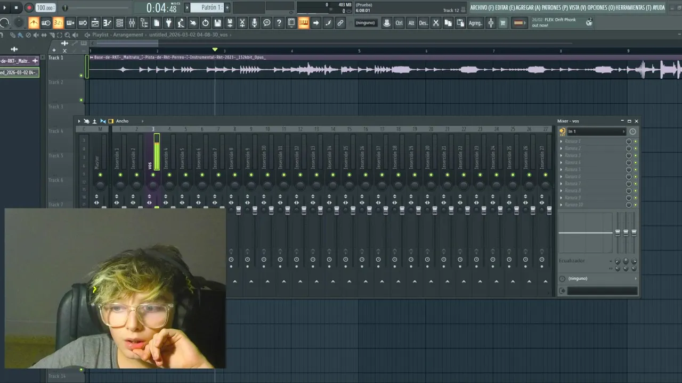Screen dimensions: 682x383
Task: Click the Base-de-RKT audio clip in Track 1
Action: pos(385,66)
